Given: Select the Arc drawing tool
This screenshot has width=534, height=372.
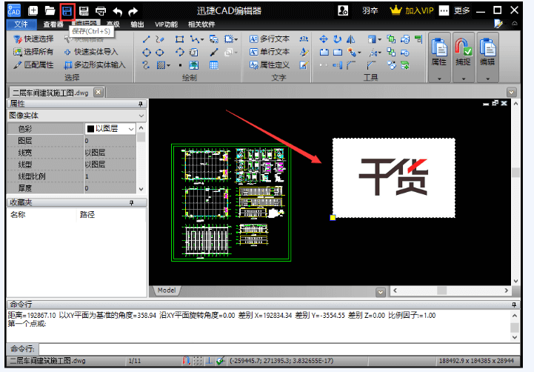Looking at the screenshot, I should (179, 52).
